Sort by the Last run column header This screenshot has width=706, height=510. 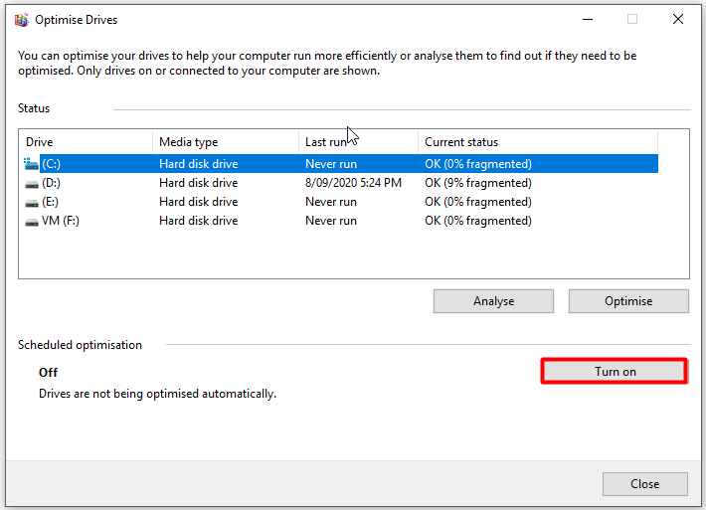click(358, 142)
